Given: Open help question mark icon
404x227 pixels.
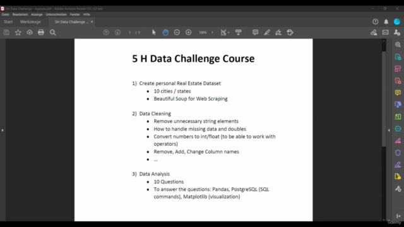Looking at the screenshot, I should tap(376, 22).
